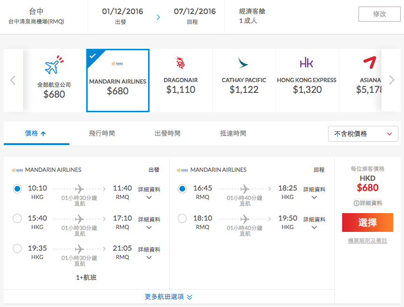
Task: Open the fare 詳細資料 info under $680
Action: tap(367, 203)
